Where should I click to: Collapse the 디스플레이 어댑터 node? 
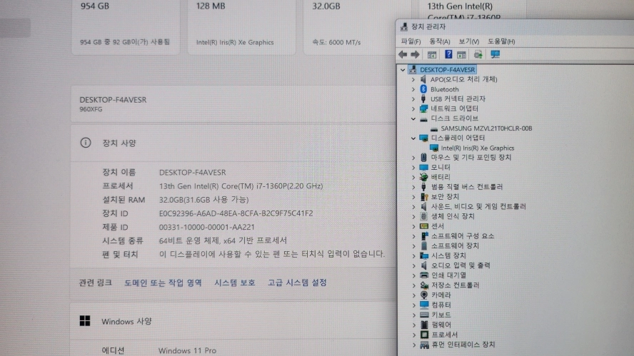tap(413, 138)
